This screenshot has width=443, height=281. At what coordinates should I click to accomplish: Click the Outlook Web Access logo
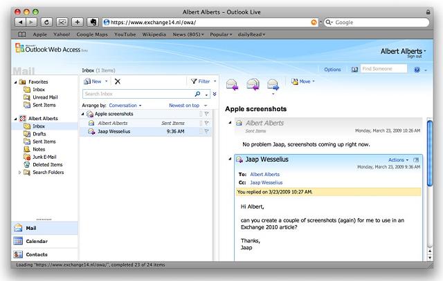click(x=51, y=48)
